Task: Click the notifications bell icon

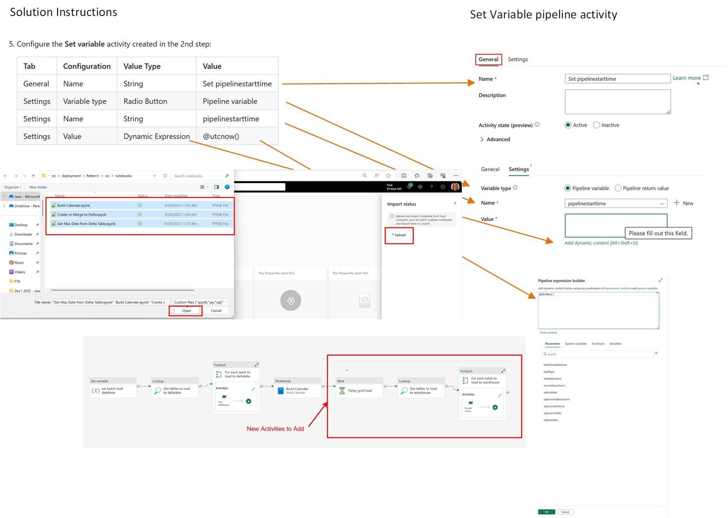Action: click(409, 187)
